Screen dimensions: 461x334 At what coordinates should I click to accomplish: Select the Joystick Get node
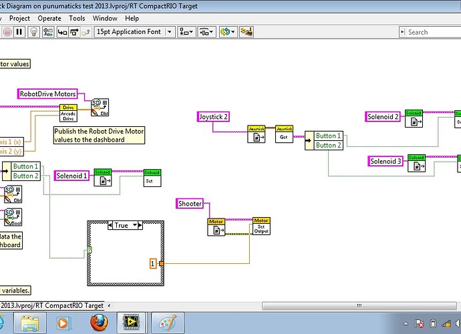coord(284,134)
